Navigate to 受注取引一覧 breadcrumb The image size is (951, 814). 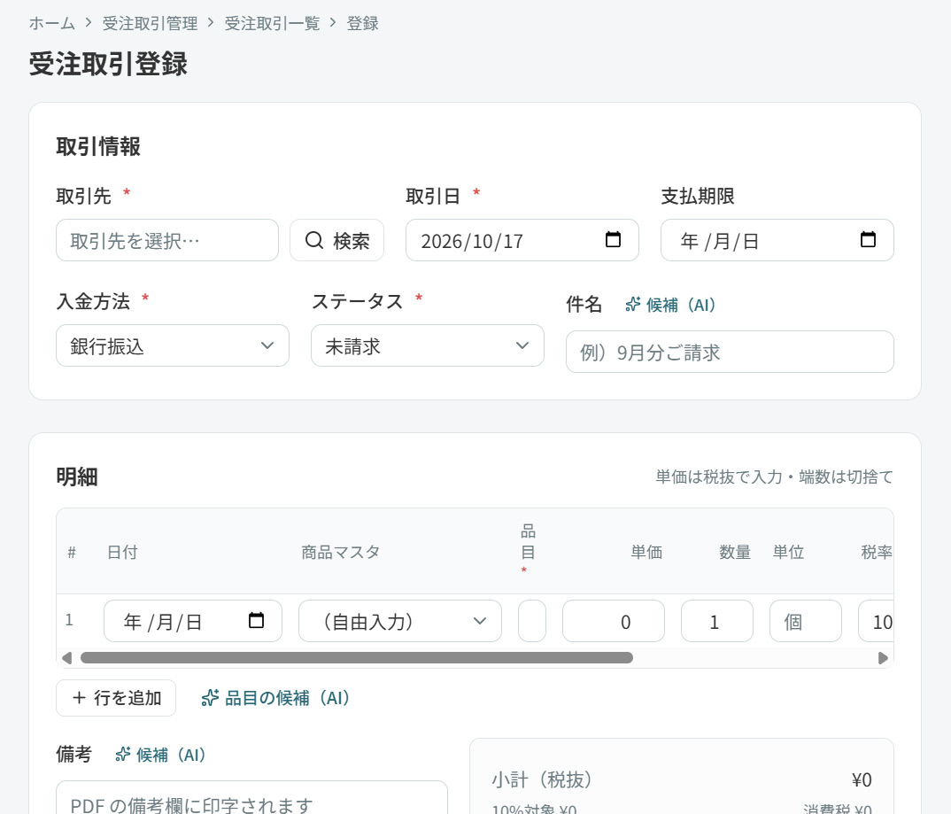click(x=273, y=24)
